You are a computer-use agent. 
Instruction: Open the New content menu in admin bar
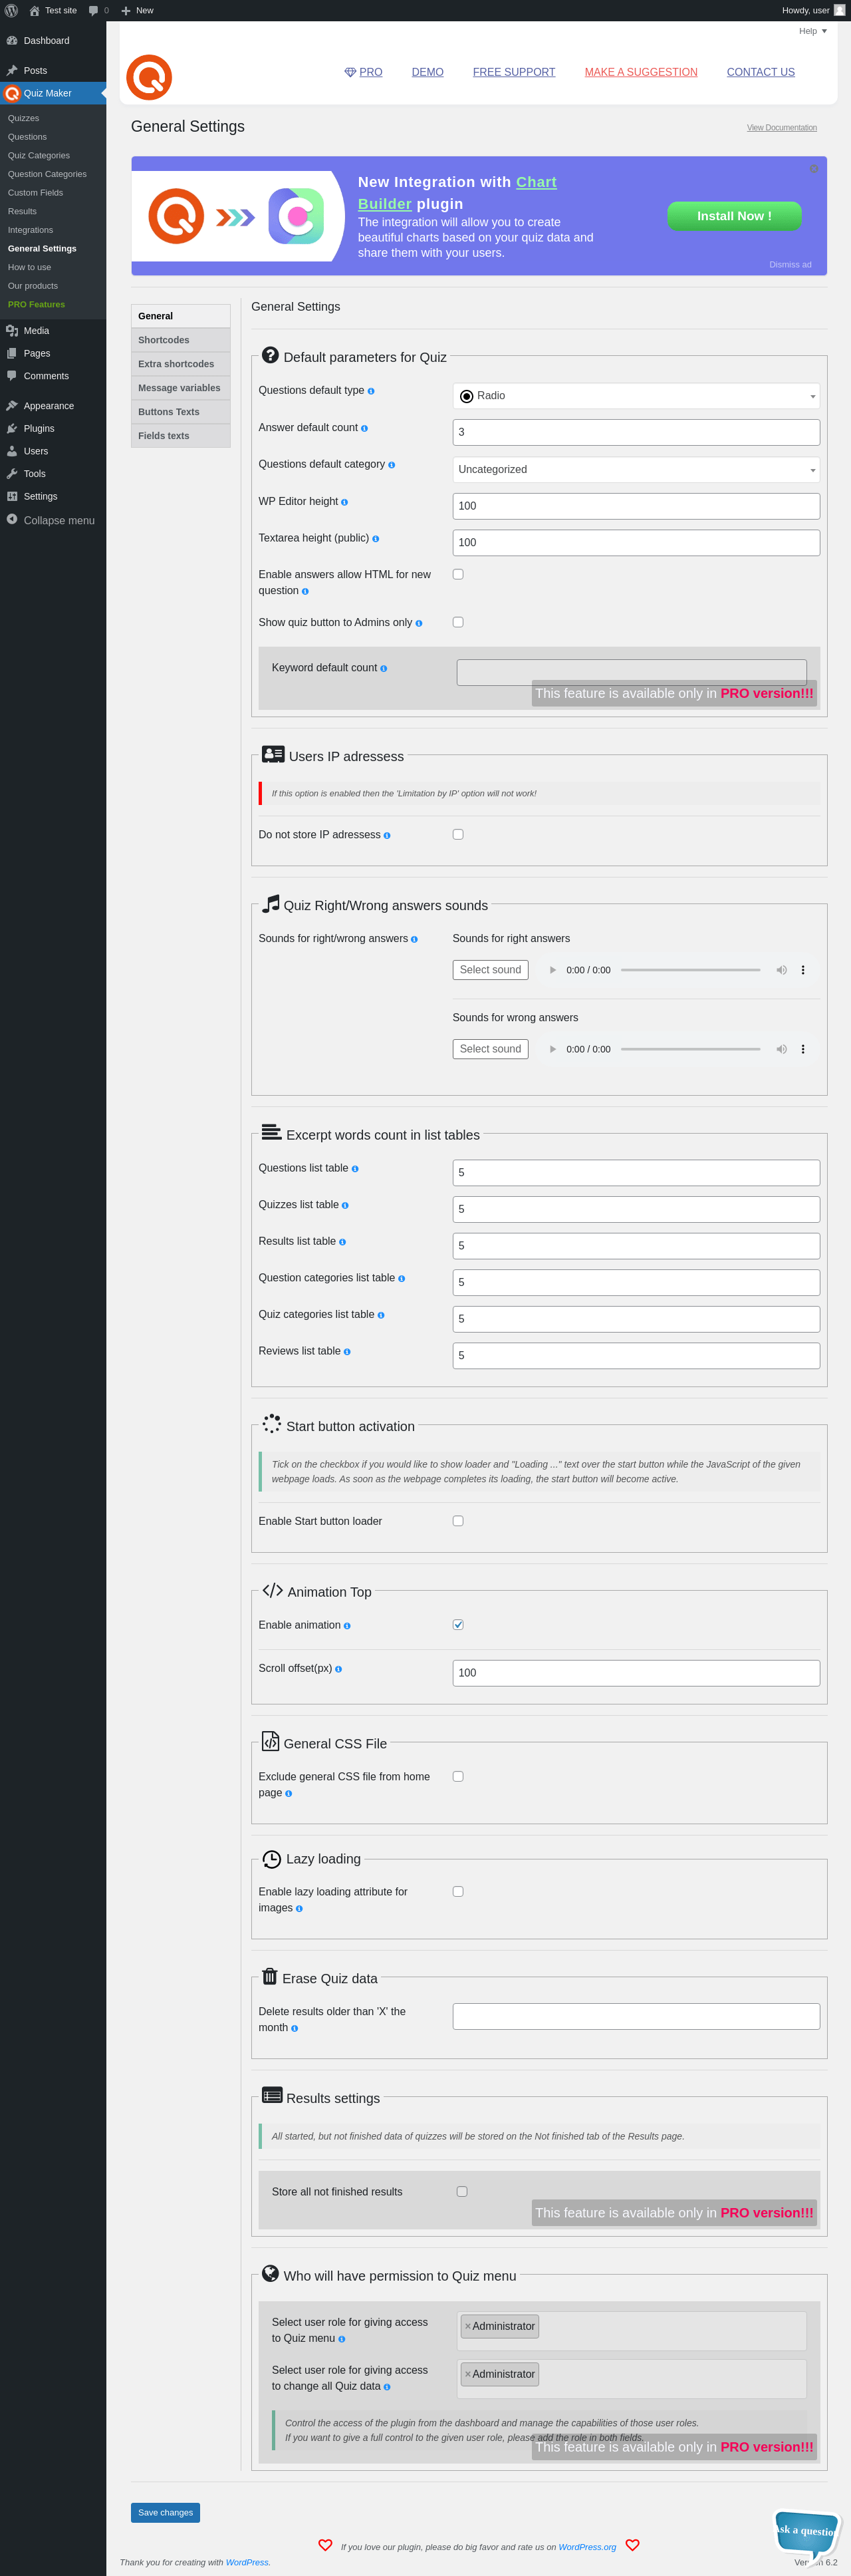click(137, 10)
